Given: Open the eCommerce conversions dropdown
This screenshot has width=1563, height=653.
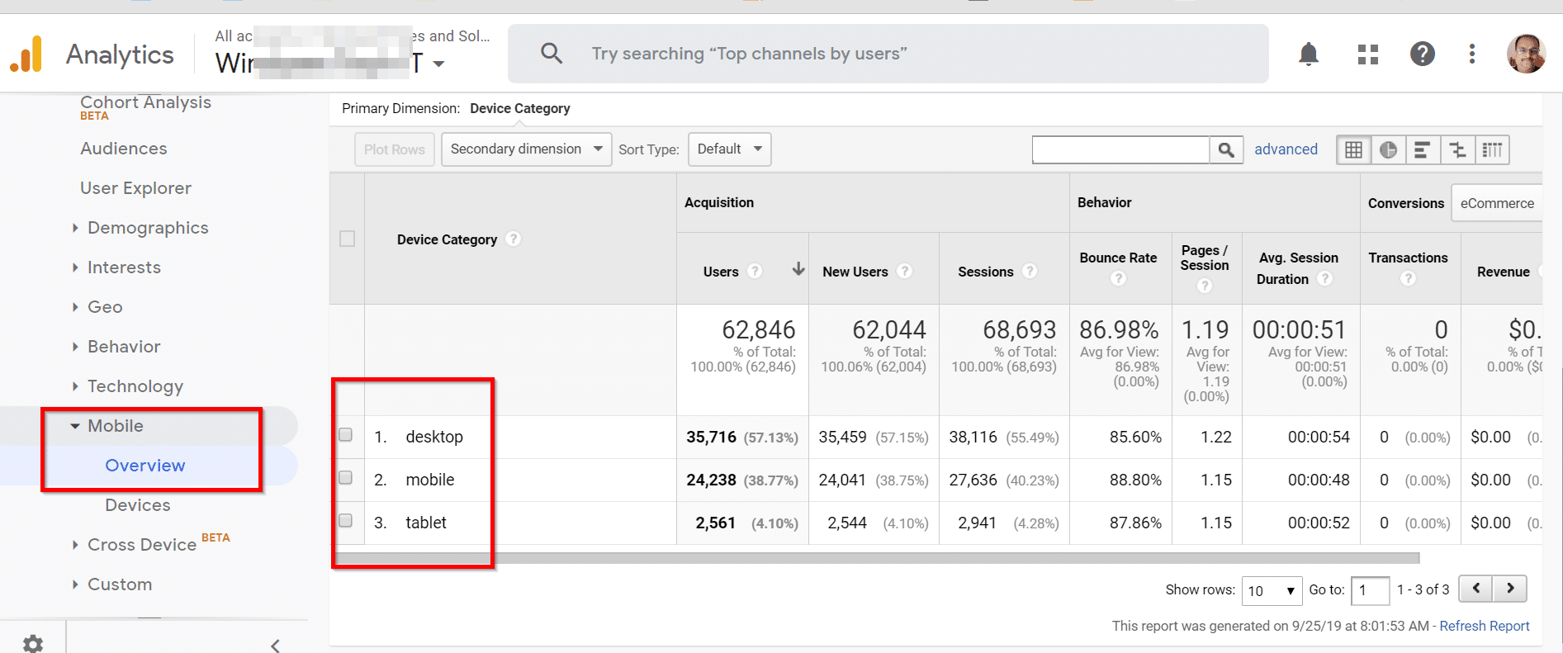Looking at the screenshot, I should [x=1496, y=203].
